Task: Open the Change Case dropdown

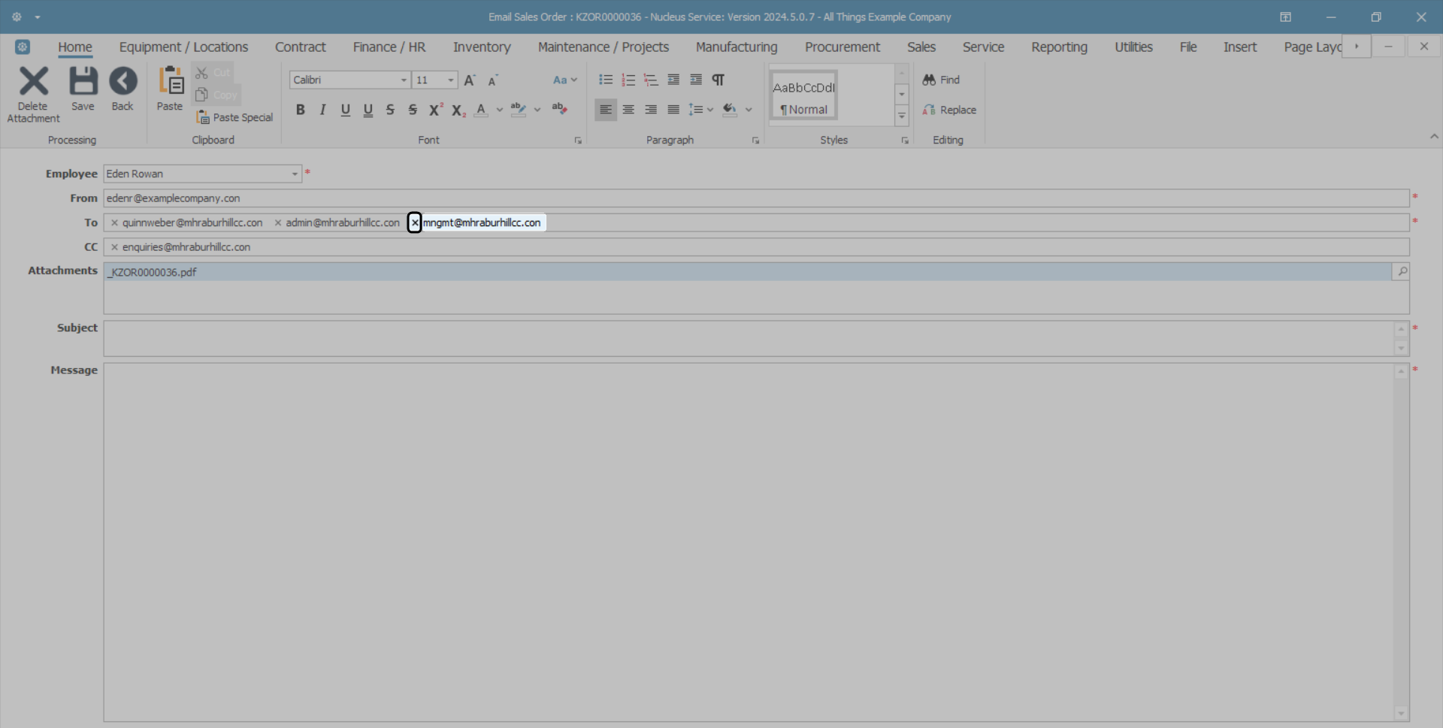Action: (x=565, y=80)
